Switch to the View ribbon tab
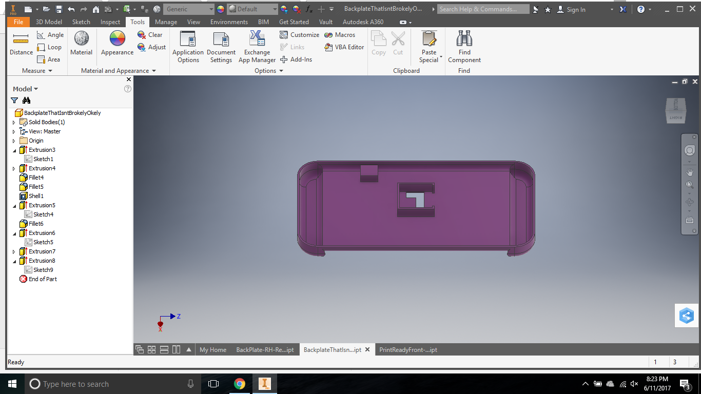The image size is (701, 394). (x=193, y=22)
